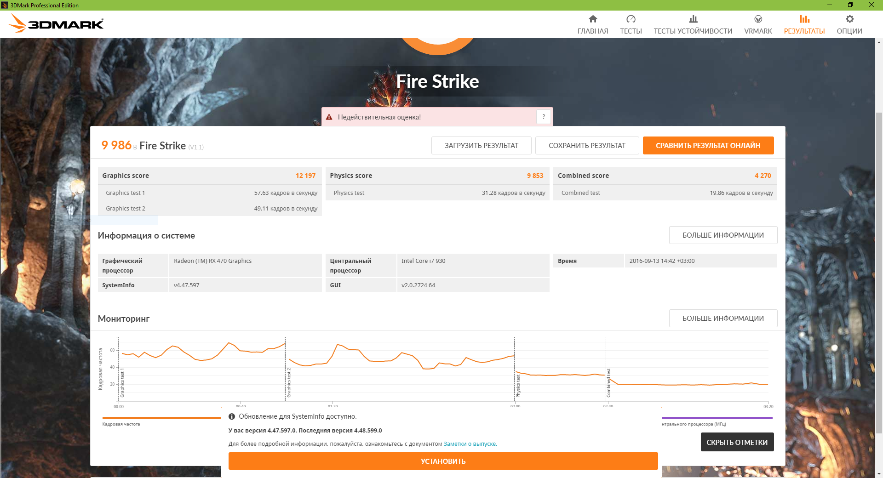Click the СОХРАНИТЬ РЕЗУЛЬТАТ button
Viewport: 883px width, 478px height.
tap(587, 146)
